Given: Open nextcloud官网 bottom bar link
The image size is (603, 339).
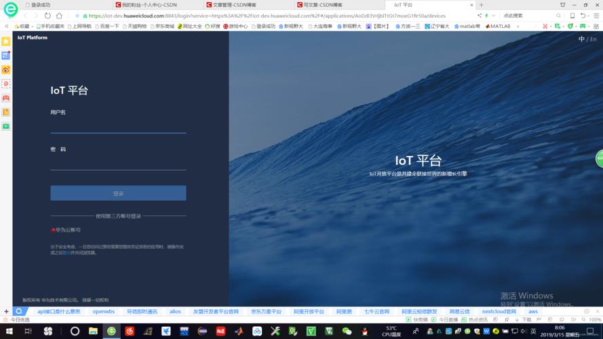Looking at the screenshot, I should point(499,311).
